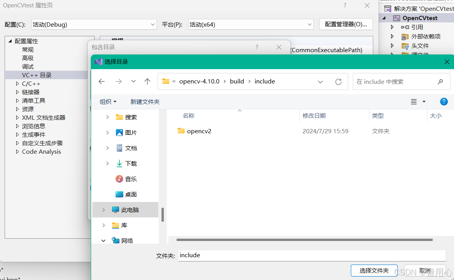This screenshot has height=280, width=454.
Task: Open the help question mark icon
Action: point(444,102)
